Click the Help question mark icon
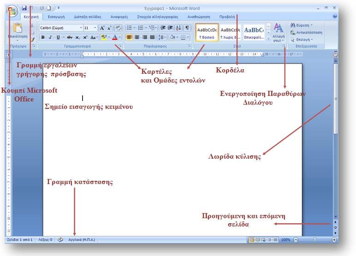 335,16
